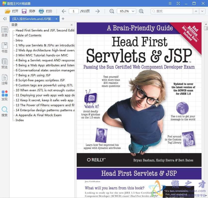Open chapter 2 Web App Architecture
The image size is (208, 198).
pos(45,50)
